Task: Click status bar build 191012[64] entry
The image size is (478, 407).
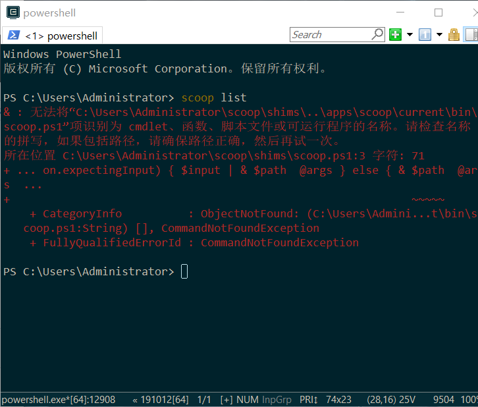Action: click(161, 399)
